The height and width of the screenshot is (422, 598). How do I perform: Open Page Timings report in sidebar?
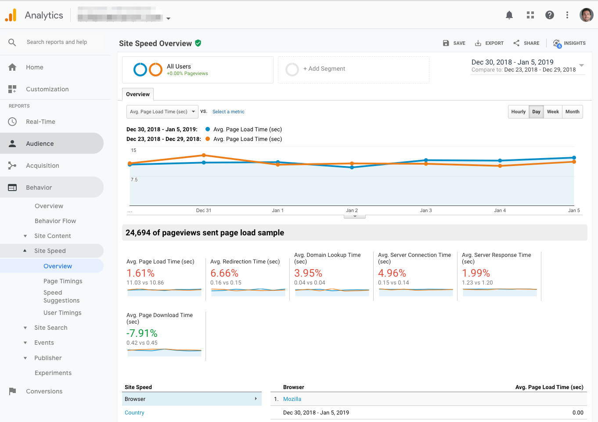pos(63,281)
